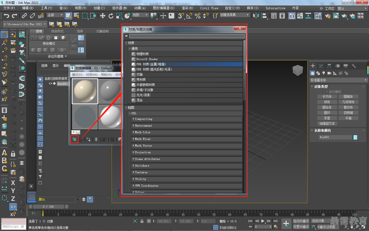The width and height of the screenshot is (369, 231).
Task: Open the Schematic View toolbar icon
Action: coord(308,16)
